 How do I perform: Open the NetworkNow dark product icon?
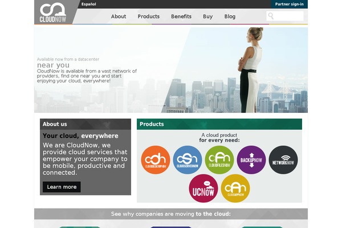283,160
